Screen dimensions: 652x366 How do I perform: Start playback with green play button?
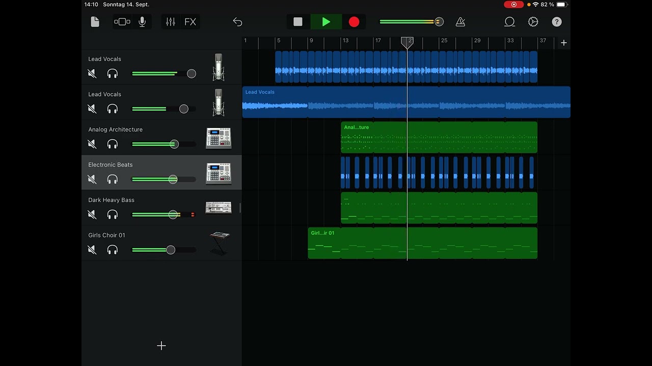(326, 22)
